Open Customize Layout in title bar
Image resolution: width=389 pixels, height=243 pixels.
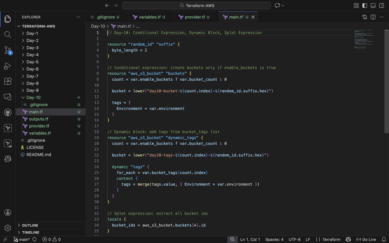click(356, 6)
